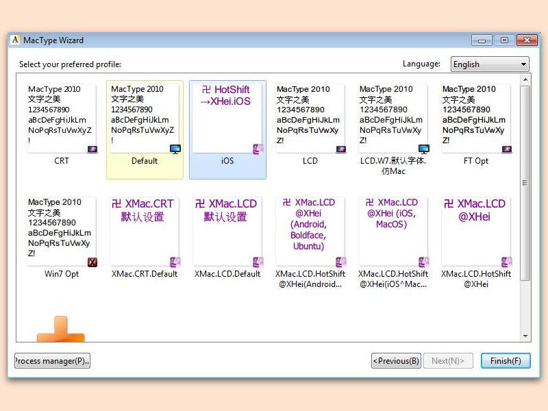Image resolution: width=548 pixels, height=411 pixels.
Task: Choose the Default profile thumbnail
Action: pos(145,118)
